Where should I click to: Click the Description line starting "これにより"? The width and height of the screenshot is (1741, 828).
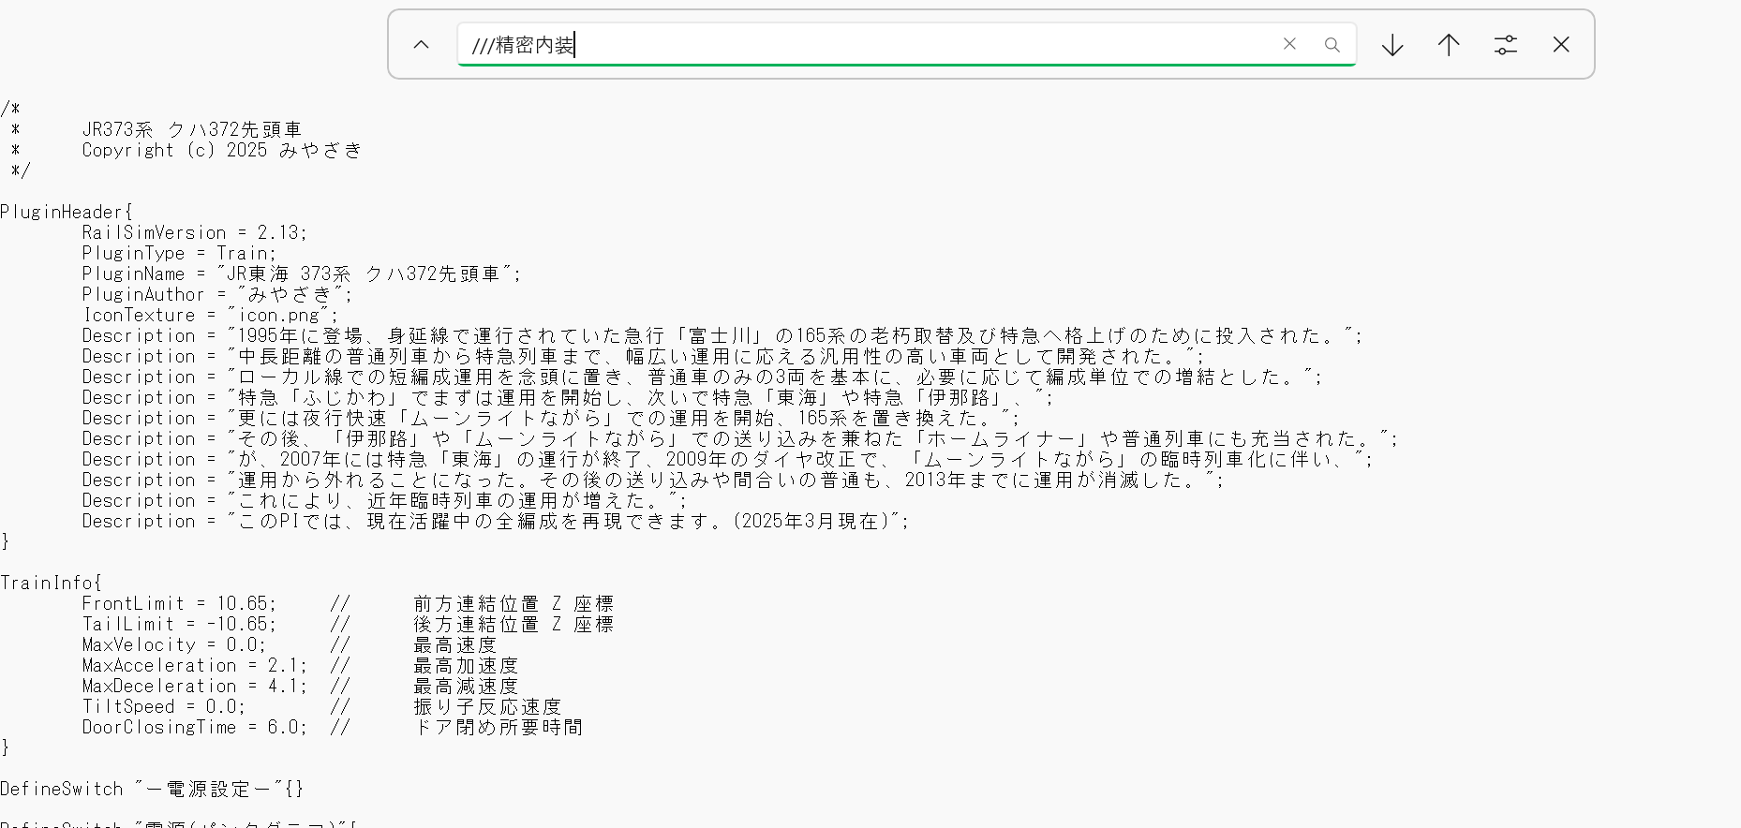click(384, 500)
